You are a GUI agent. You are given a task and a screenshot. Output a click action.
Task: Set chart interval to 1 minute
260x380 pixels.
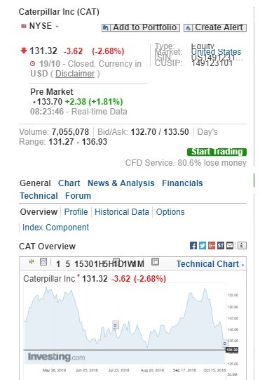[58, 264]
